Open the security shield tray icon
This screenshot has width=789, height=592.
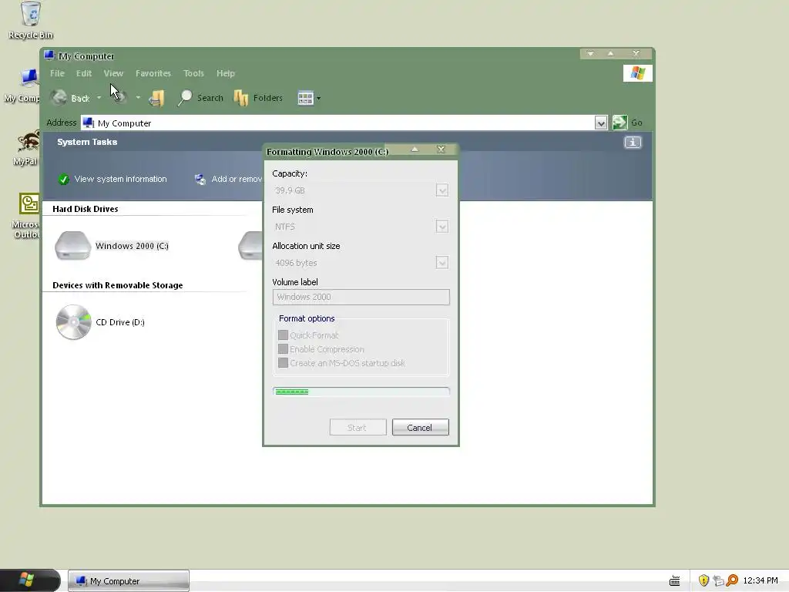point(703,580)
